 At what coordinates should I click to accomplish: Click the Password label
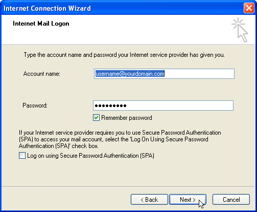(35, 105)
